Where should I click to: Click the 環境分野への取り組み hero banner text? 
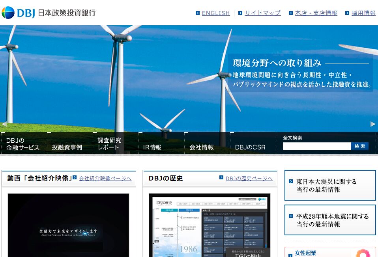click(277, 63)
